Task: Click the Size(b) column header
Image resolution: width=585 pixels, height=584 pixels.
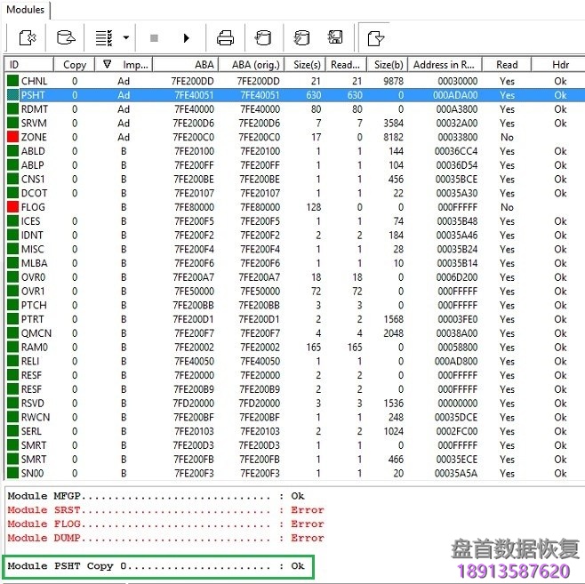Action: click(388, 65)
